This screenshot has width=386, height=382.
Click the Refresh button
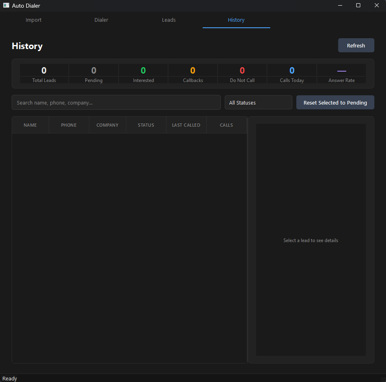click(x=356, y=45)
